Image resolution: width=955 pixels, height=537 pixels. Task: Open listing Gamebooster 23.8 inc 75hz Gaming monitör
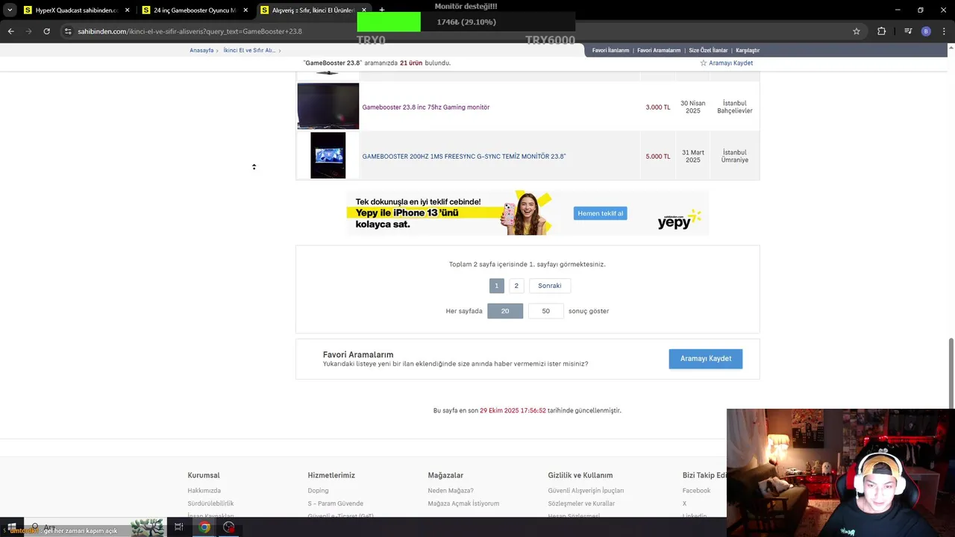(426, 107)
